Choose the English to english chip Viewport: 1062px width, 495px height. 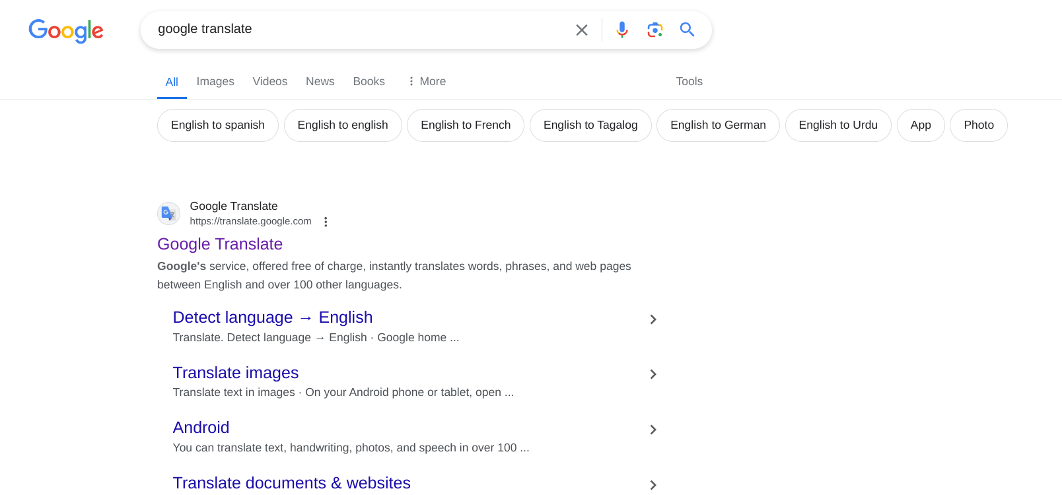[x=343, y=125]
